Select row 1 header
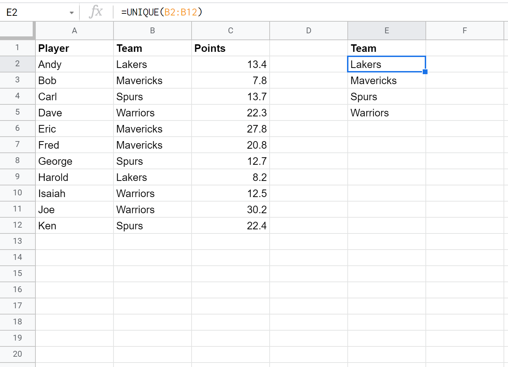This screenshot has width=508, height=367. (17, 48)
